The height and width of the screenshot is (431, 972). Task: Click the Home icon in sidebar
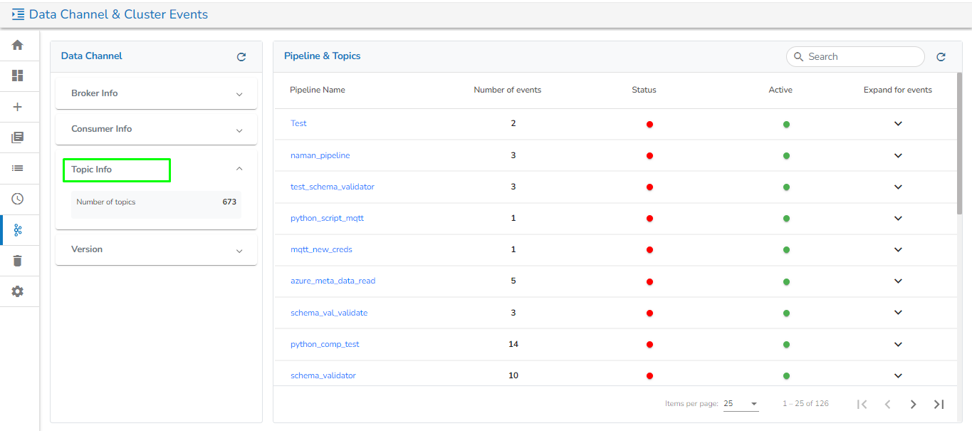pos(18,45)
